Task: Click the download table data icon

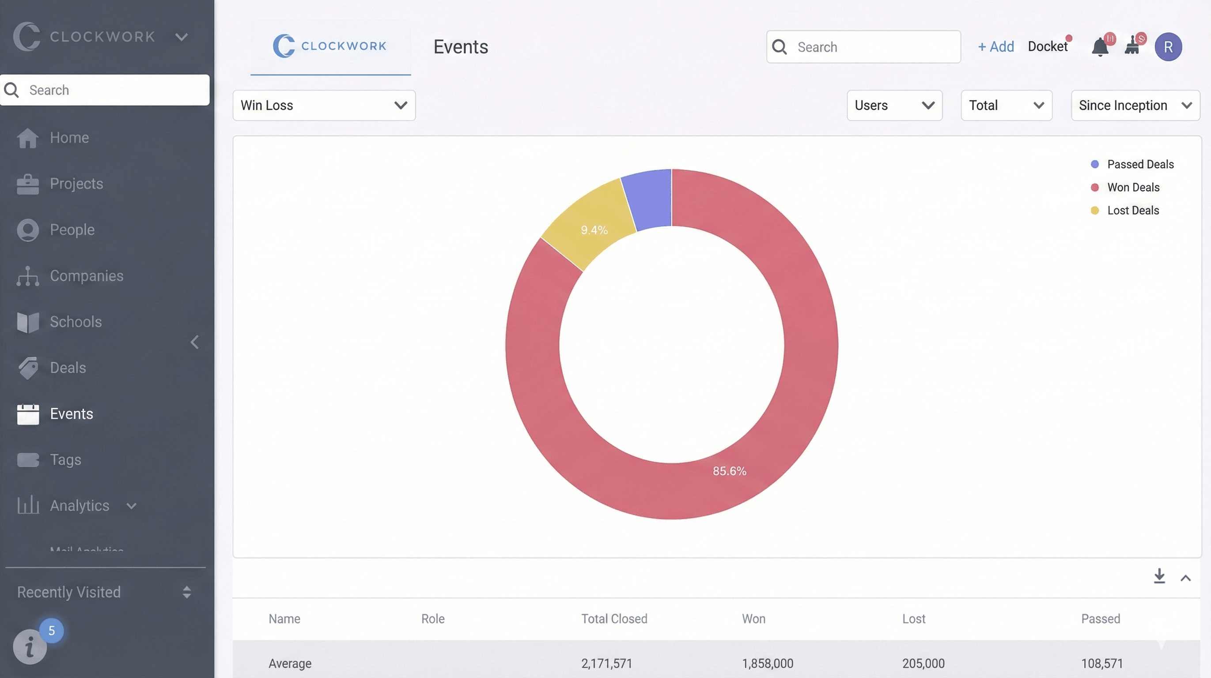Action: [x=1159, y=576]
